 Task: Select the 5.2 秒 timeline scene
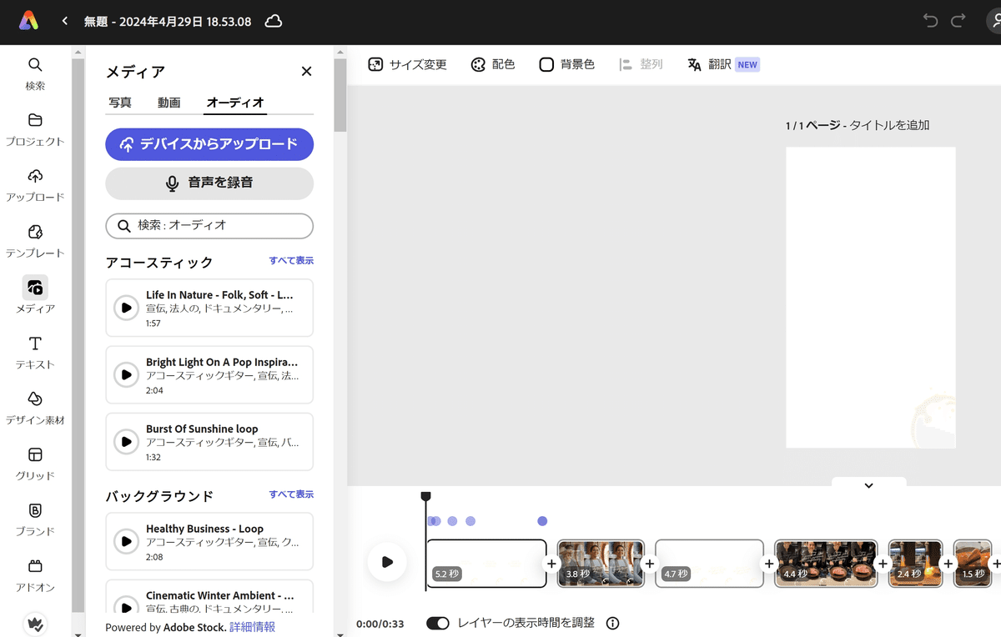486,564
